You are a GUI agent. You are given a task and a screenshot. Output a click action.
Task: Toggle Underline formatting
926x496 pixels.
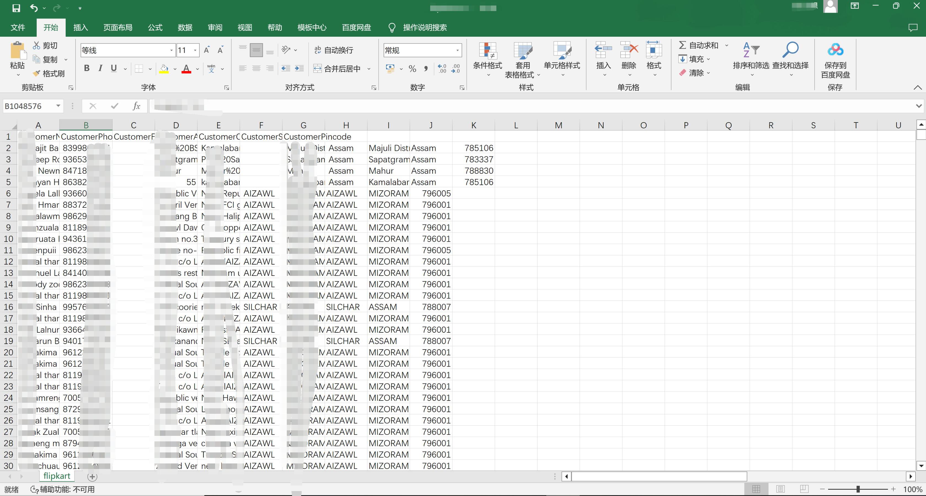click(x=114, y=68)
